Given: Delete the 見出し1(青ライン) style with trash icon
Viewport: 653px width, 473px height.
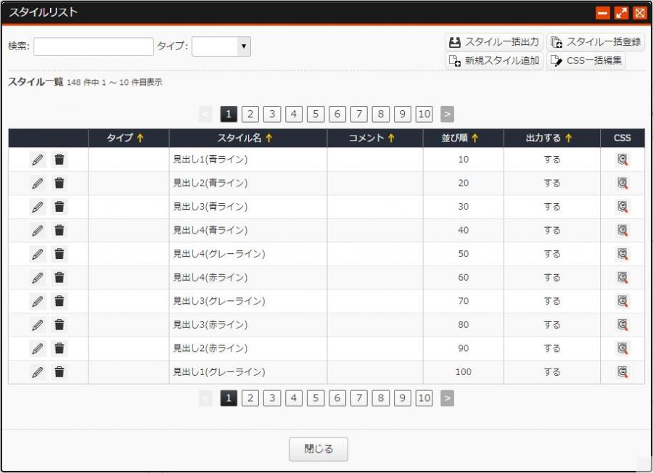Looking at the screenshot, I should pos(59,160).
